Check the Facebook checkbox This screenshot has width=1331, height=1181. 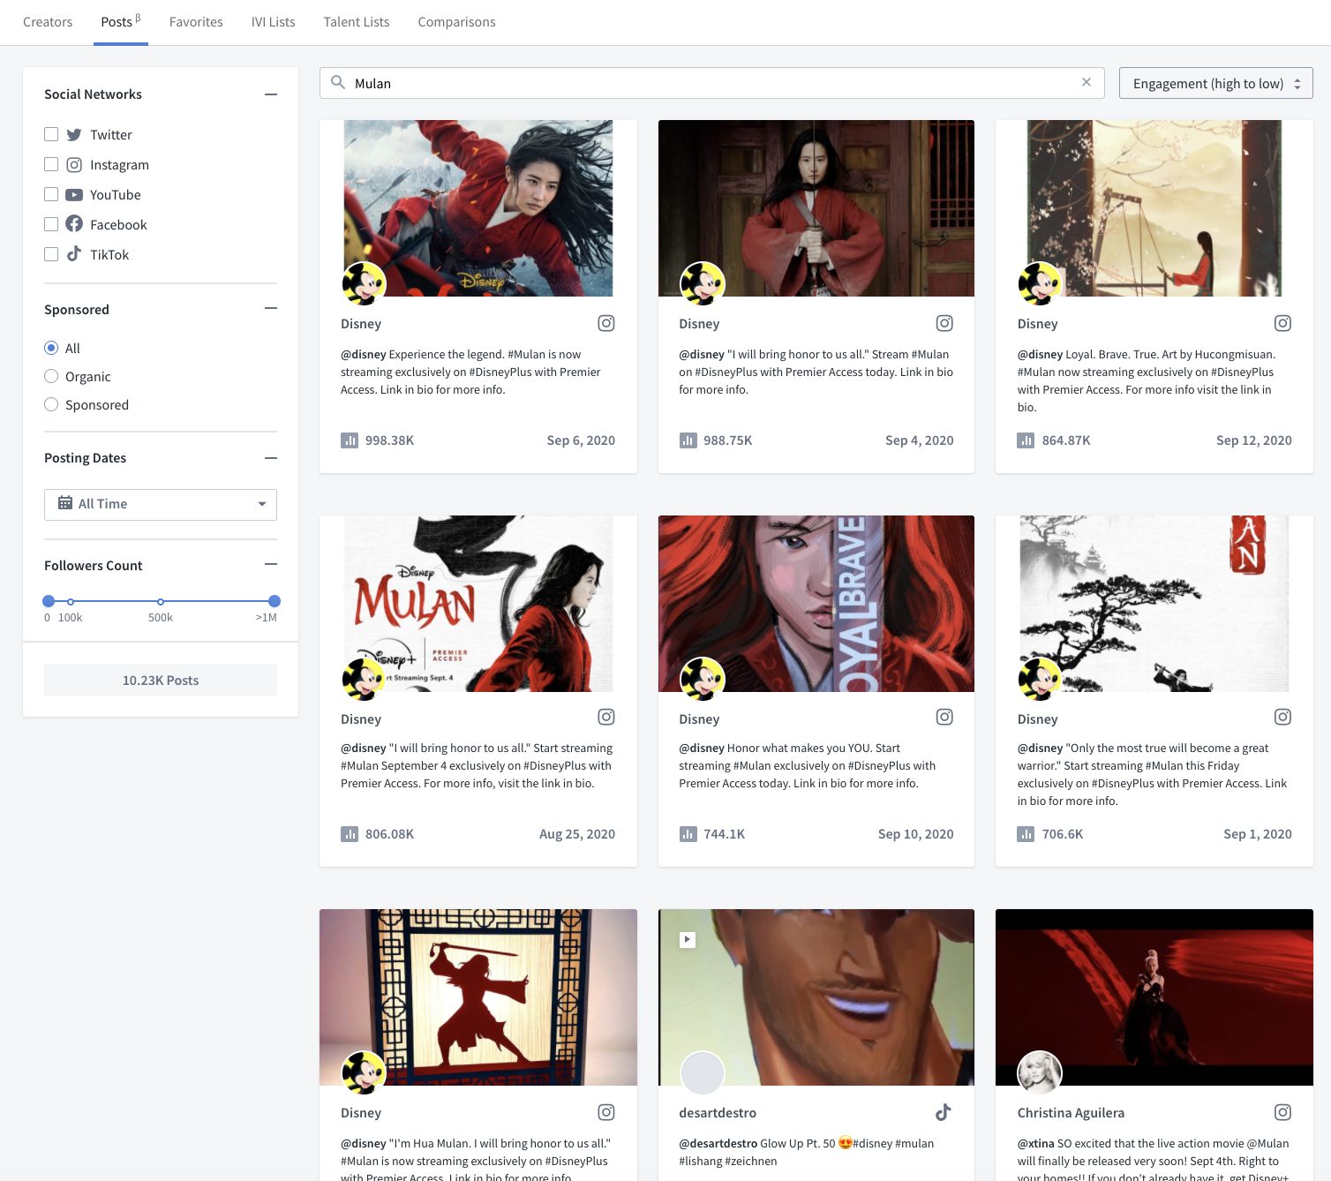click(51, 224)
